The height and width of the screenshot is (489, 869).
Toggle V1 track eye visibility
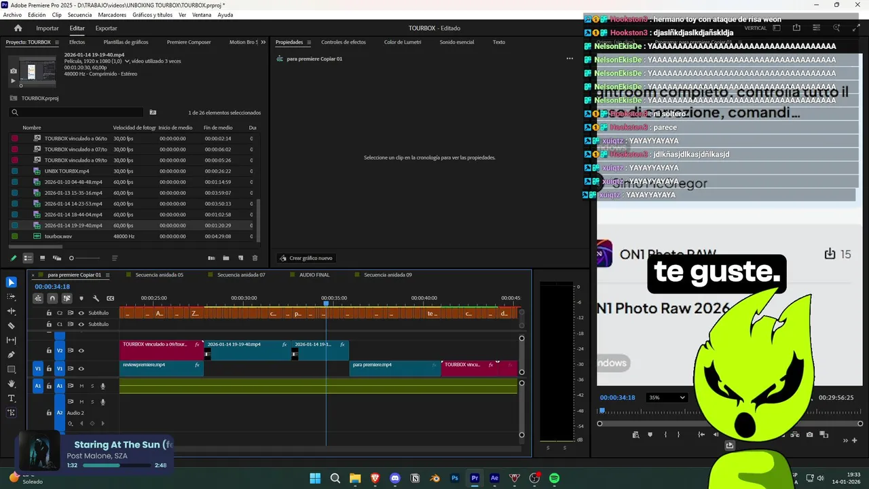point(81,369)
